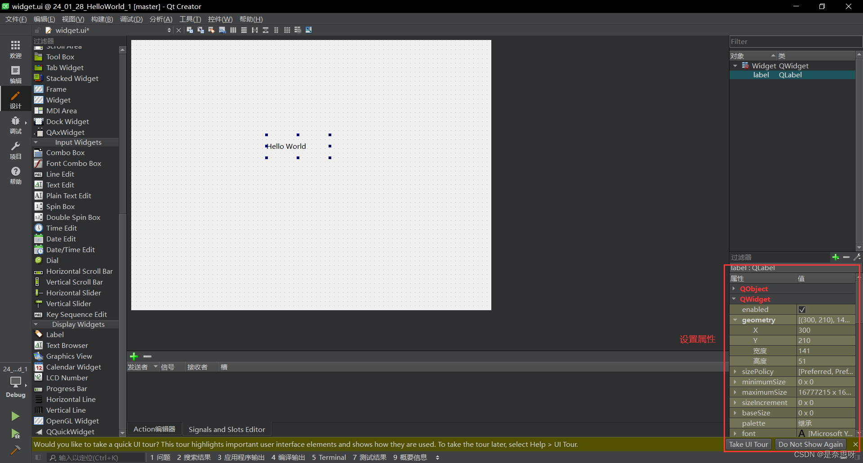863x463 pixels.
Task: Open the File (文件) menu
Action: [x=16, y=19]
